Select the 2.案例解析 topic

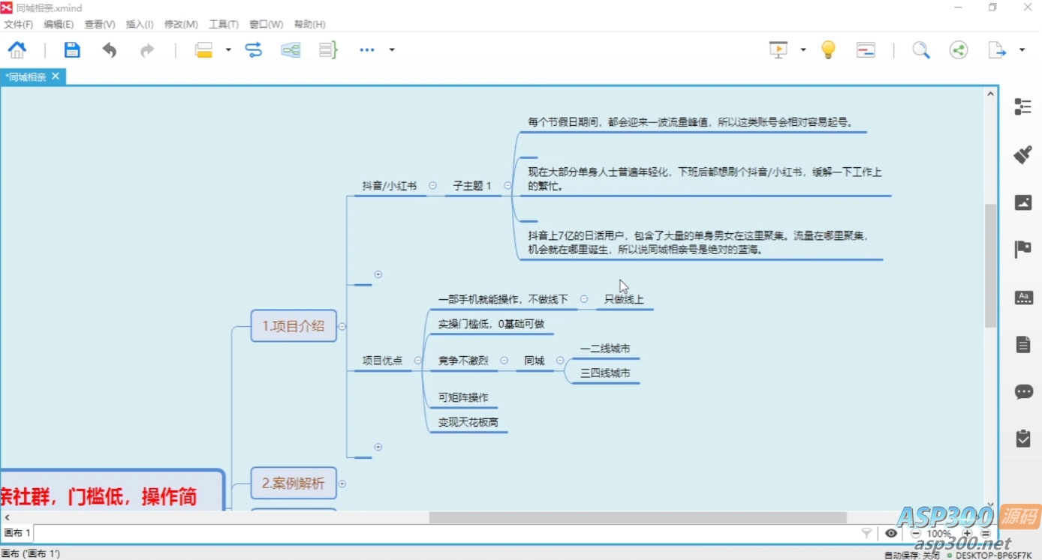point(294,484)
